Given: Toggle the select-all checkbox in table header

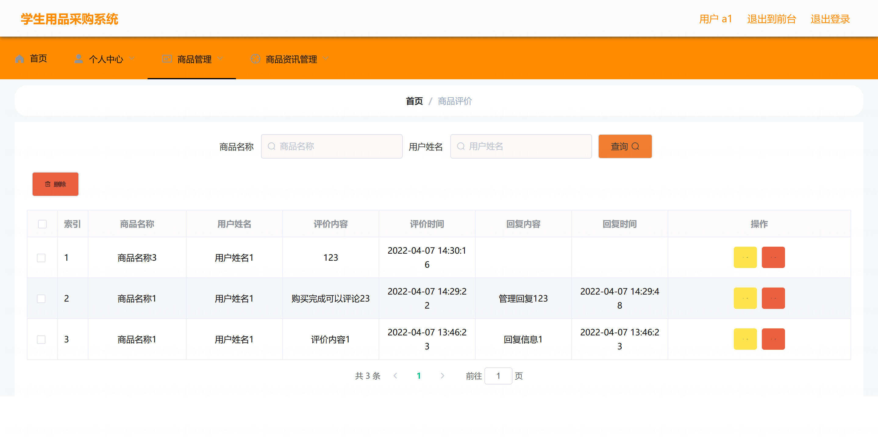Looking at the screenshot, I should pyautogui.click(x=42, y=224).
